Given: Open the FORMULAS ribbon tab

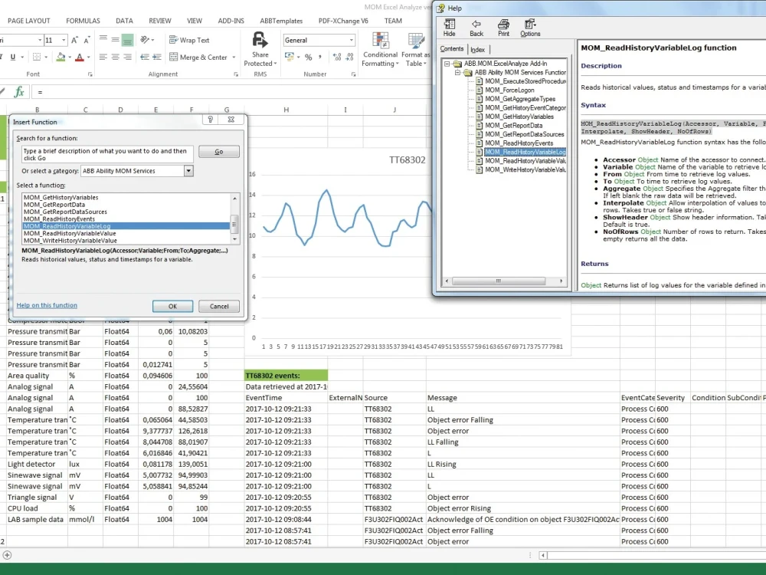Looking at the screenshot, I should click(83, 21).
